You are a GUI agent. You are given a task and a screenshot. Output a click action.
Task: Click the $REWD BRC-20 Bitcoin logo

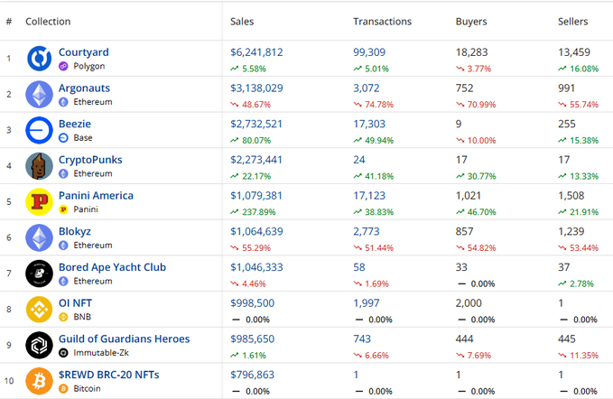click(39, 381)
